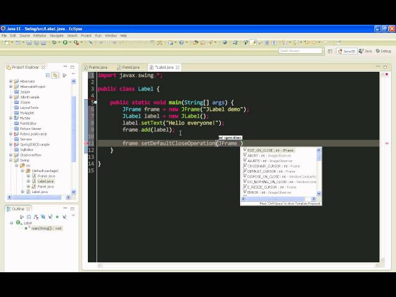Open the File menu

pyautogui.click(x=4, y=36)
